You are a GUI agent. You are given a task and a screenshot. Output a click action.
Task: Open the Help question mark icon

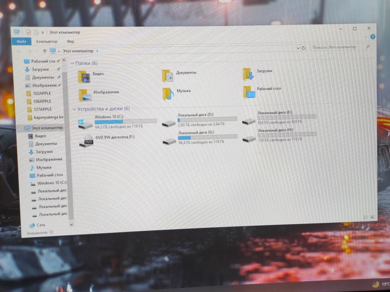coord(372,37)
